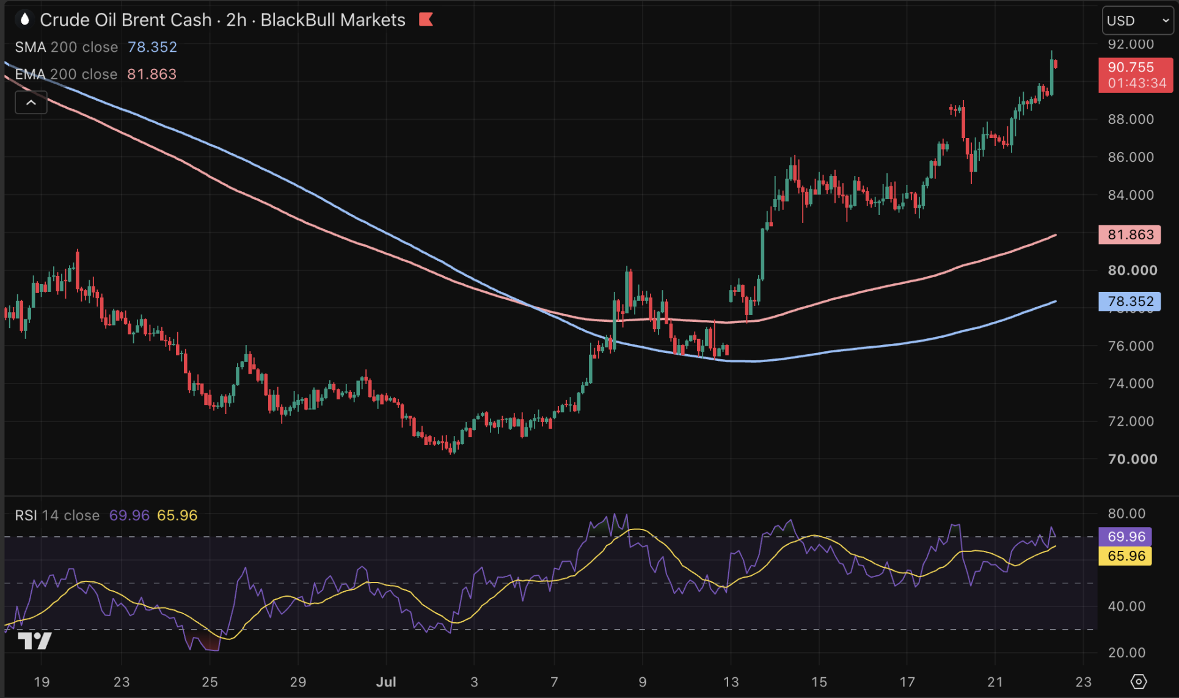Viewport: 1179px width, 698px height.
Task: Open chart settings gear icon
Action: 1138,681
